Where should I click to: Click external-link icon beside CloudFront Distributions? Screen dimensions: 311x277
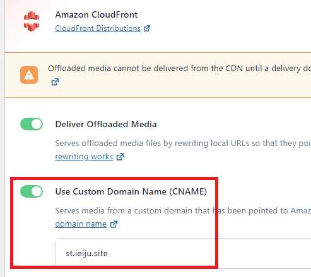click(x=147, y=28)
